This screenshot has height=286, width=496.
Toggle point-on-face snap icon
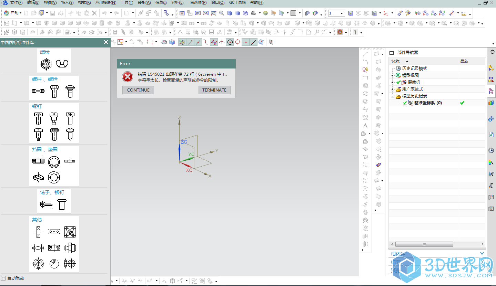click(x=261, y=42)
